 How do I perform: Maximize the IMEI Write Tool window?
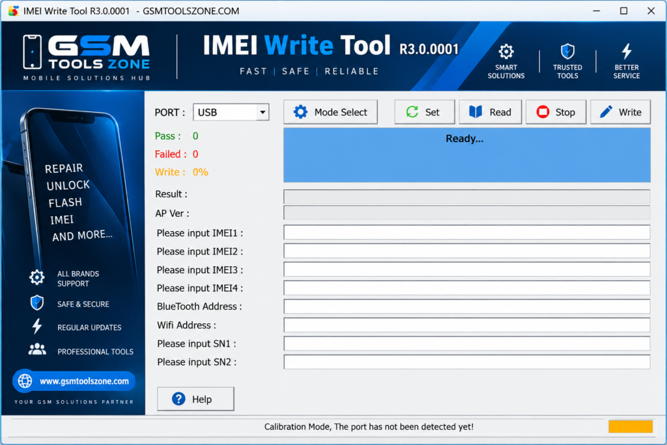pos(623,10)
